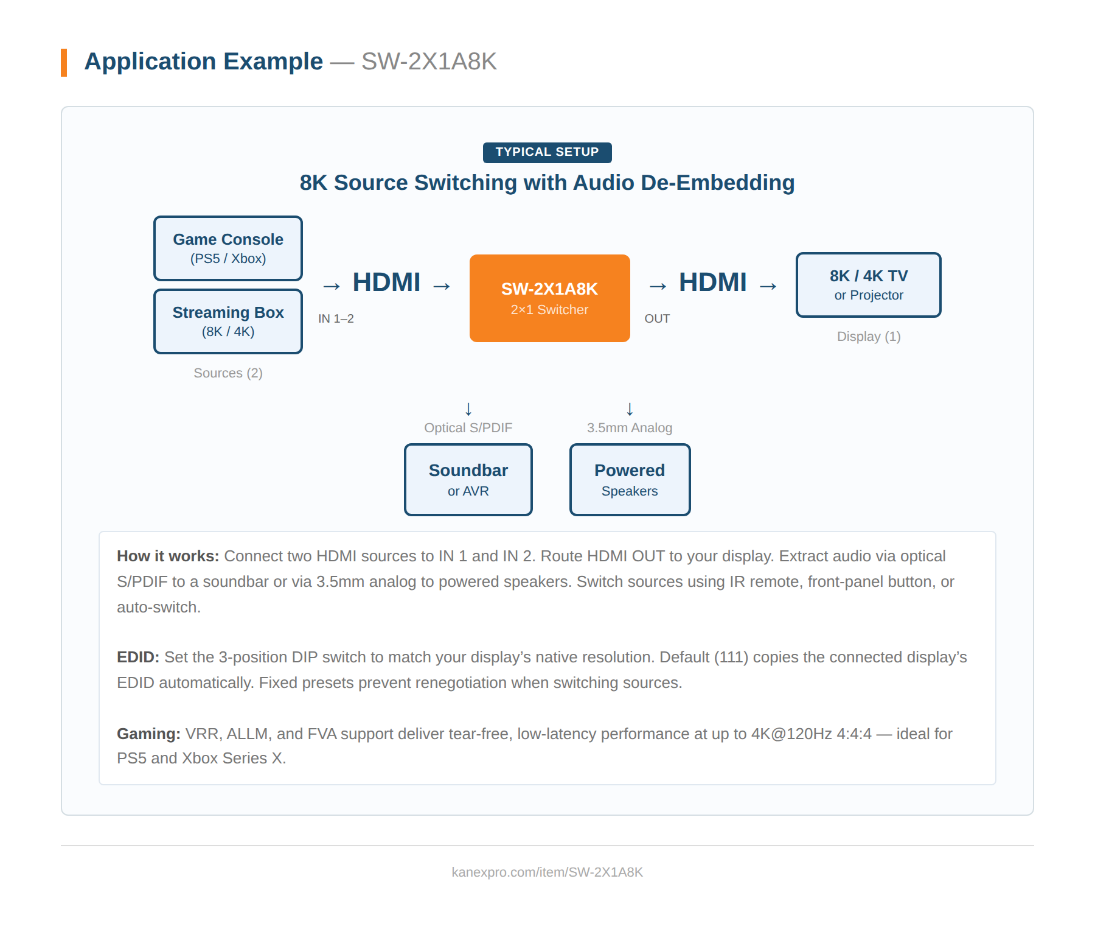Select the EDID paragraph about the DIP switch
Screen dimensions: 1095x929
pyautogui.click(x=542, y=670)
